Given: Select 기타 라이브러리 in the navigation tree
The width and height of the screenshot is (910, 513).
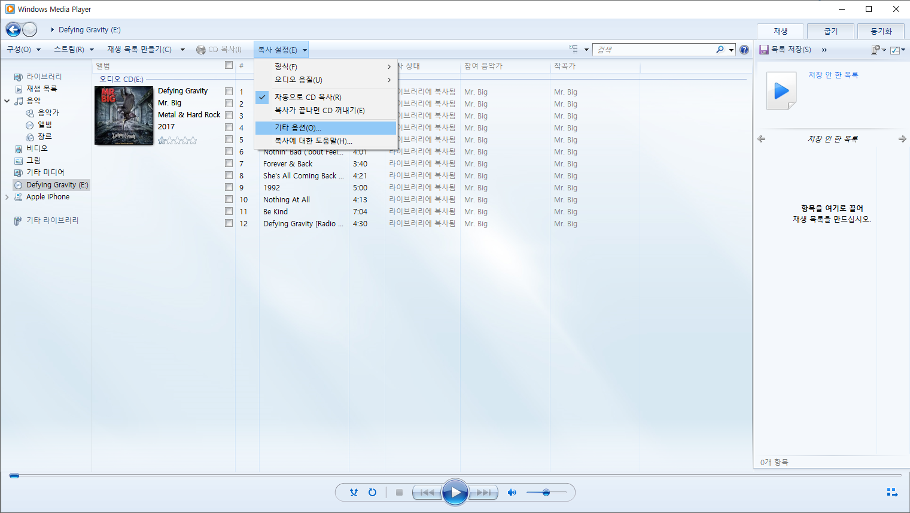Looking at the screenshot, I should coord(52,220).
